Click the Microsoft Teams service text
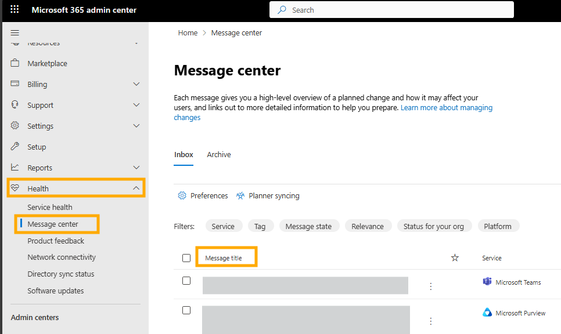The height and width of the screenshot is (334, 561). point(518,282)
